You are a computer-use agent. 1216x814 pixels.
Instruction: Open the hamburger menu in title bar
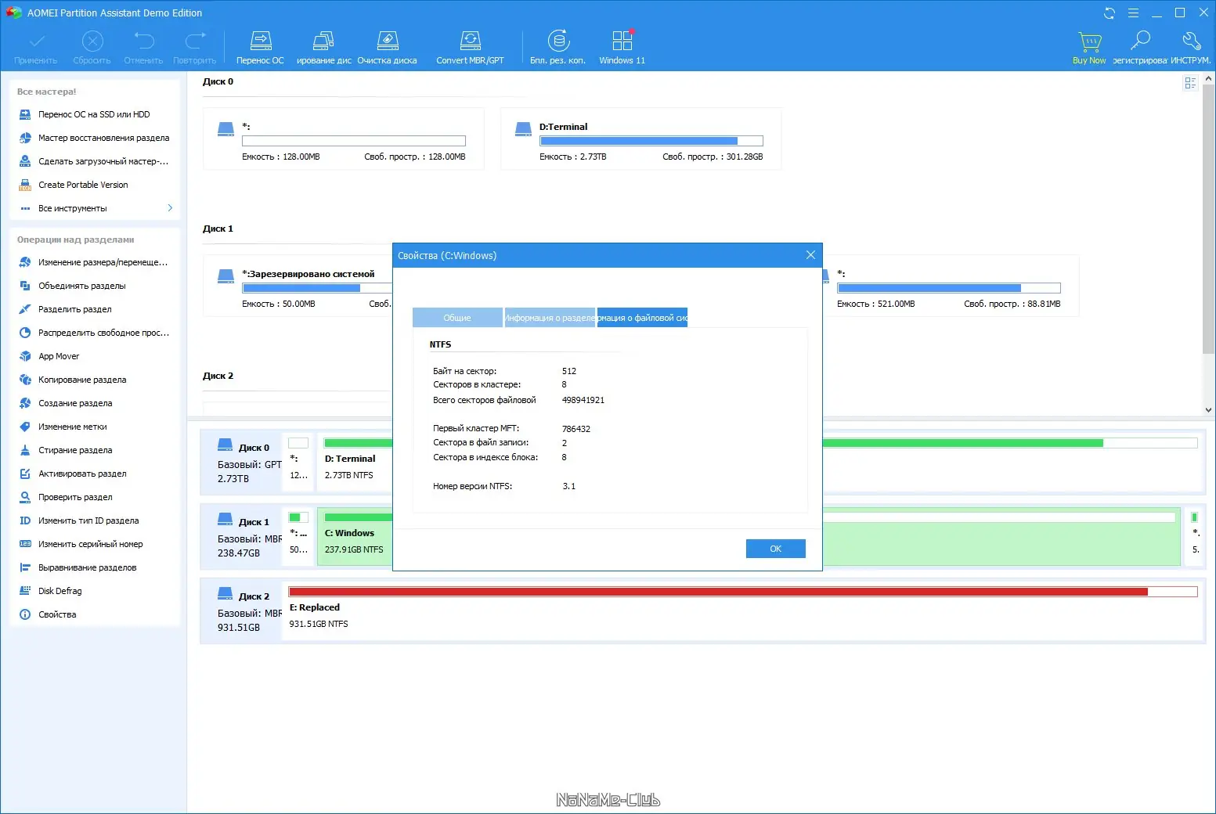(x=1133, y=13)
